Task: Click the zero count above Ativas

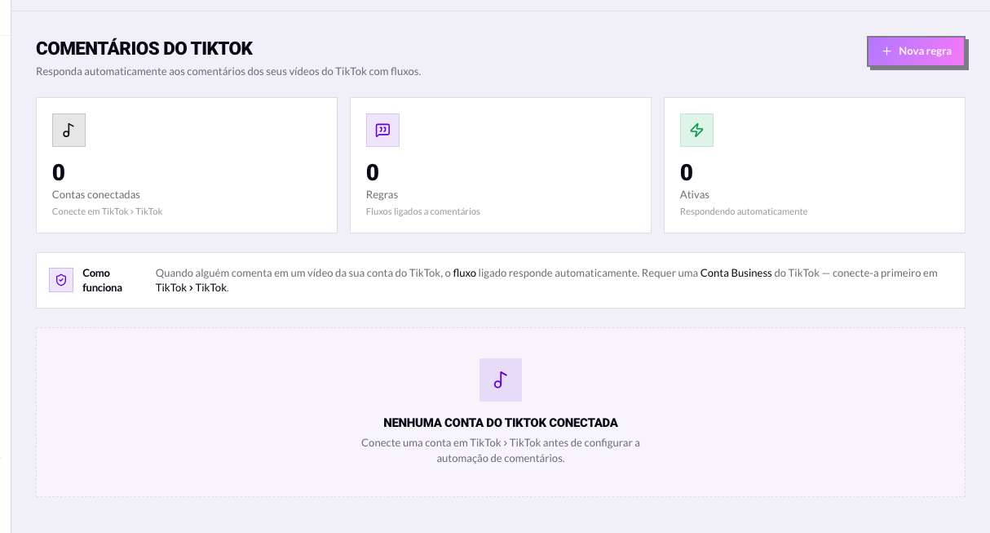Action: 687,172
